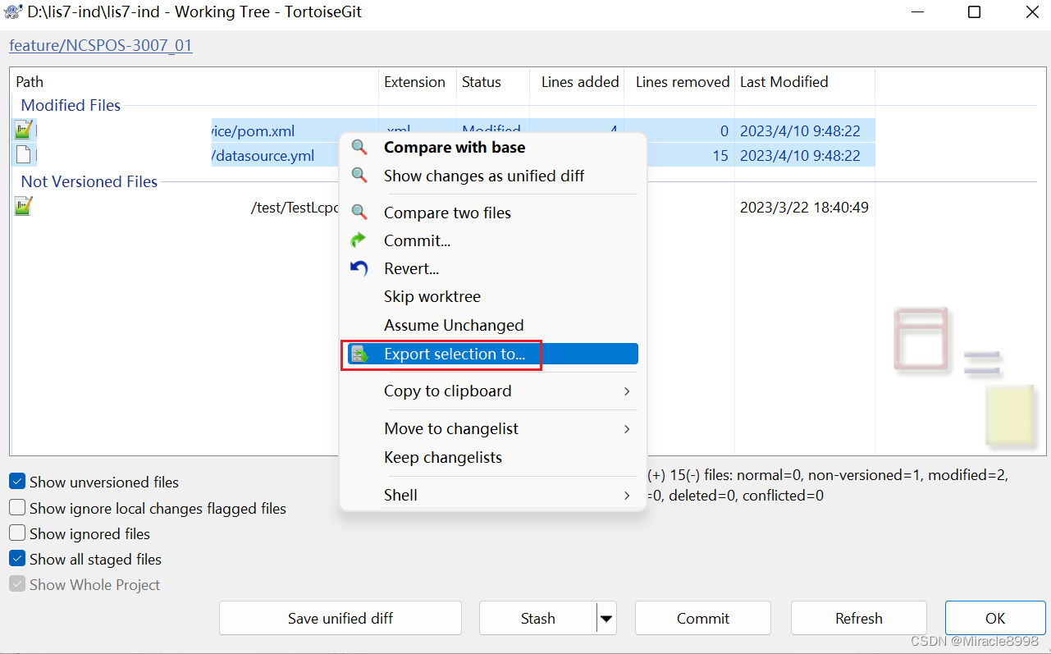Enable Show ignore local changes flagged files
Screen dimensions: 1051x654
click(x=17, y=508)
